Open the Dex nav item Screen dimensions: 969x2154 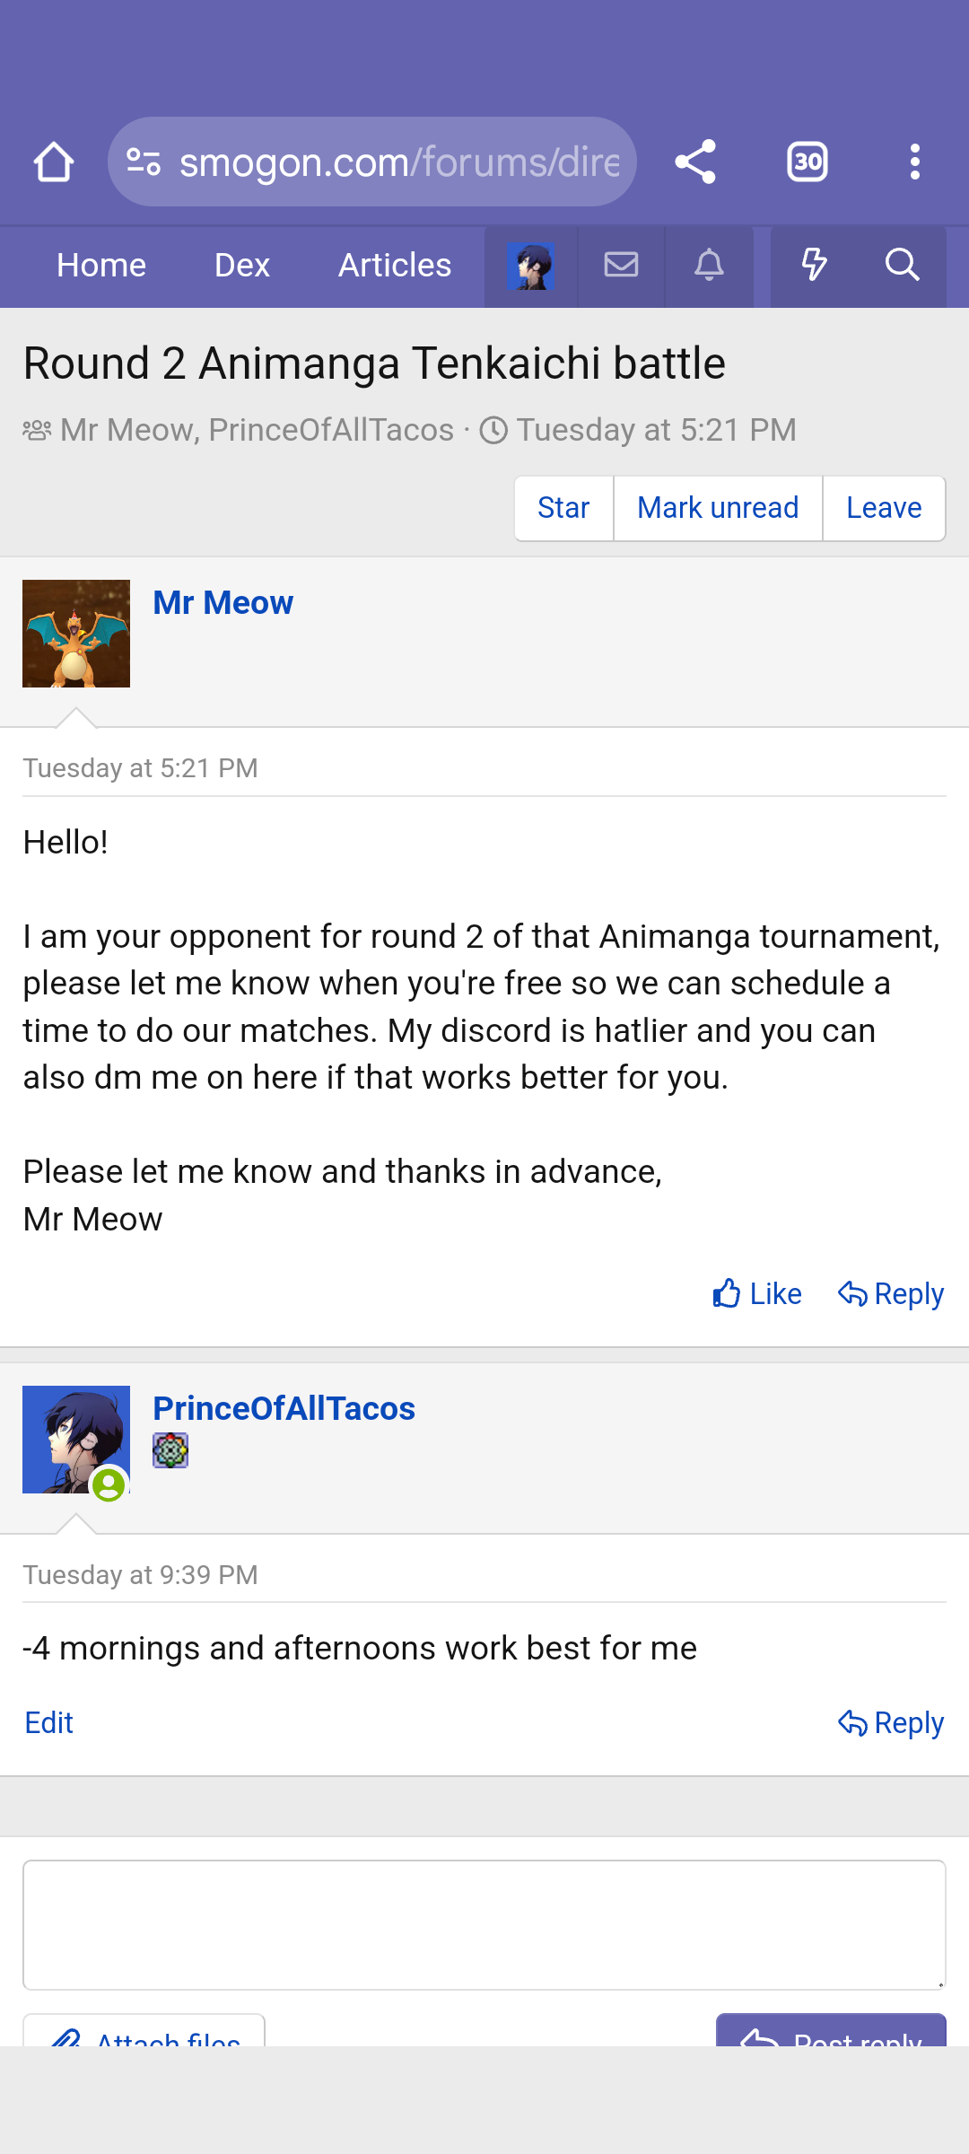[x=242, y=266]
